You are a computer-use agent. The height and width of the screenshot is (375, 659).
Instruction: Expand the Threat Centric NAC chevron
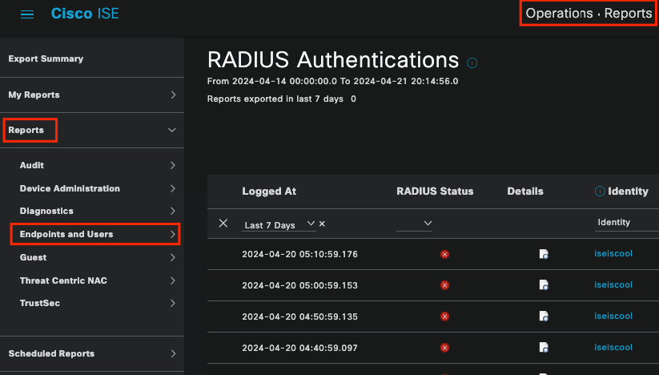click(173, 280)
